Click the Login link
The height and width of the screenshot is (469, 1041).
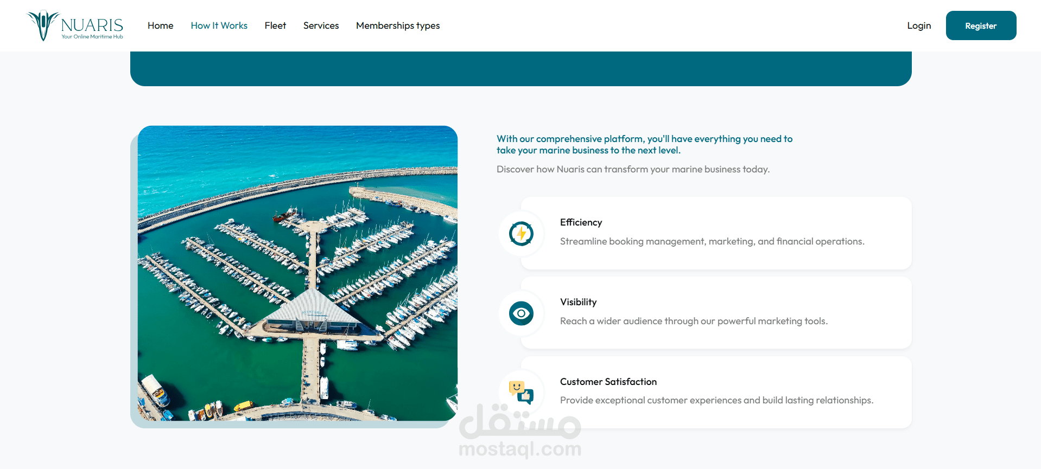pyautogui.click(x=919, y=25)
